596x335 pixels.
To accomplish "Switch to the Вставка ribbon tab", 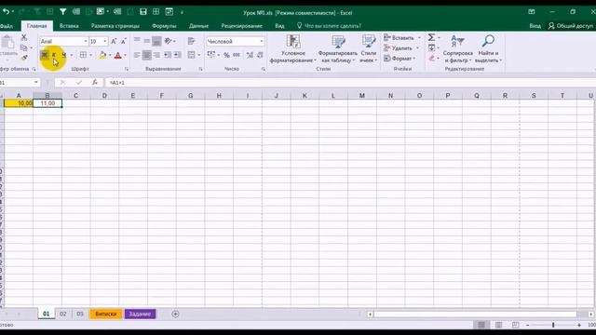I will pyautogui.click(x=69, y=26).
